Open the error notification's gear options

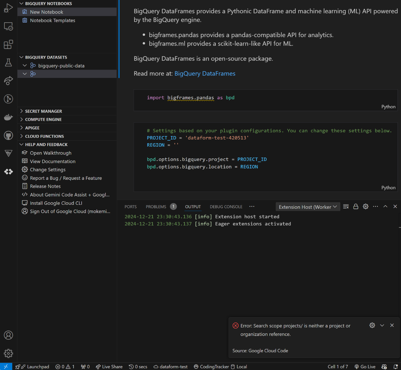372,325
